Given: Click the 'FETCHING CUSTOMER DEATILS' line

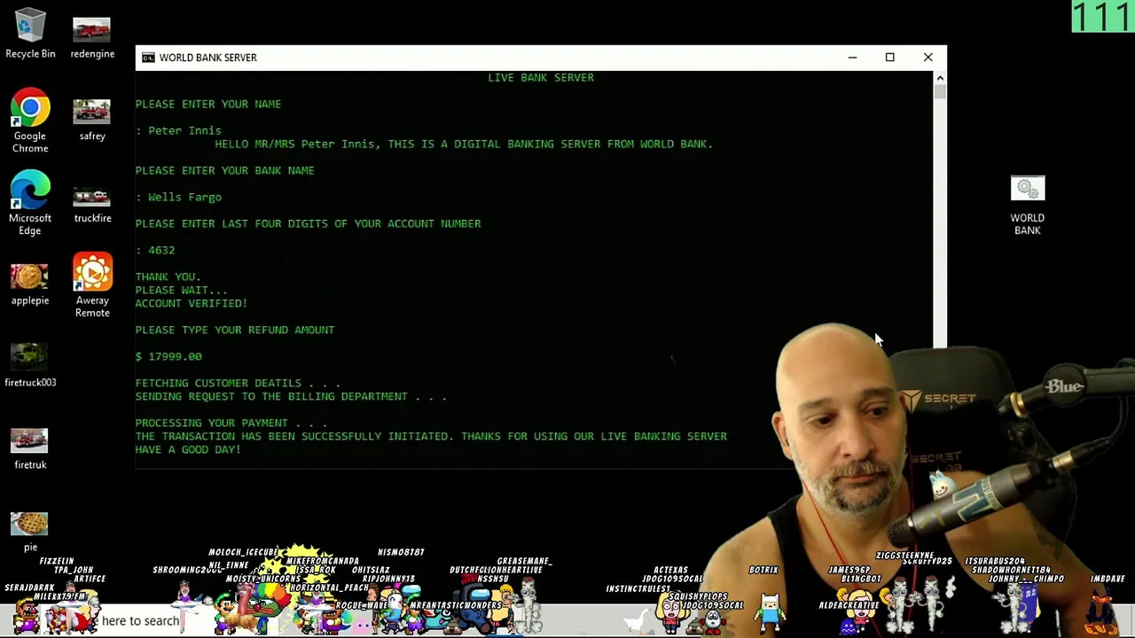Looking at the screenshot, I should click(x=238, y=383).
